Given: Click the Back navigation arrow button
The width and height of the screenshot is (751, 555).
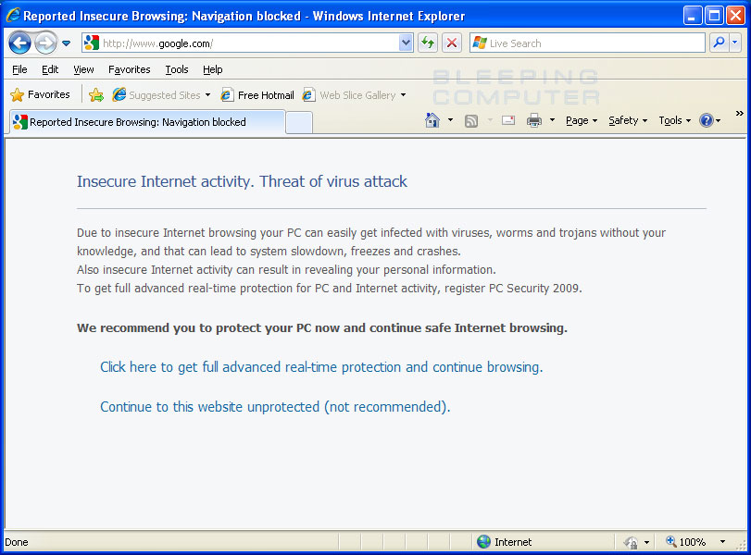Looking at the screenshot, I should pyautogui.click(x=19, y=43).
